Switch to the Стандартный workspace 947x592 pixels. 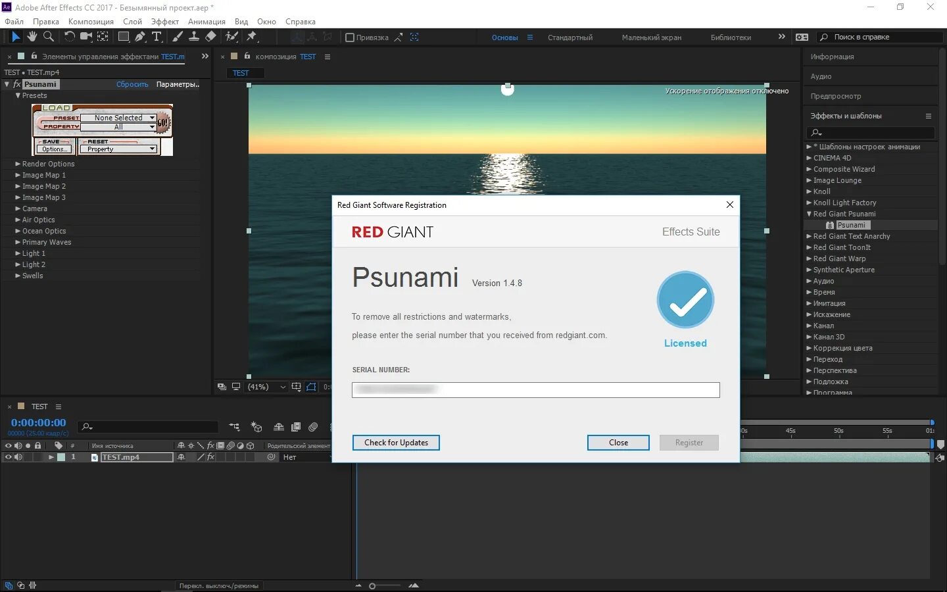[x=570, y=37]
